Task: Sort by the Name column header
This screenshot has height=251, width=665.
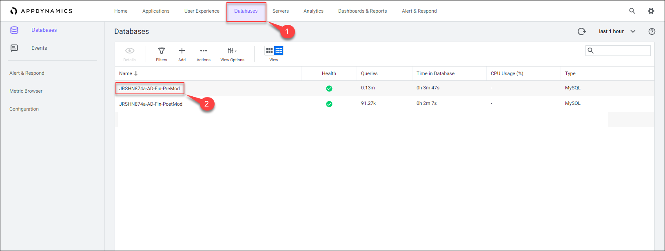Action: coord(126,73)
